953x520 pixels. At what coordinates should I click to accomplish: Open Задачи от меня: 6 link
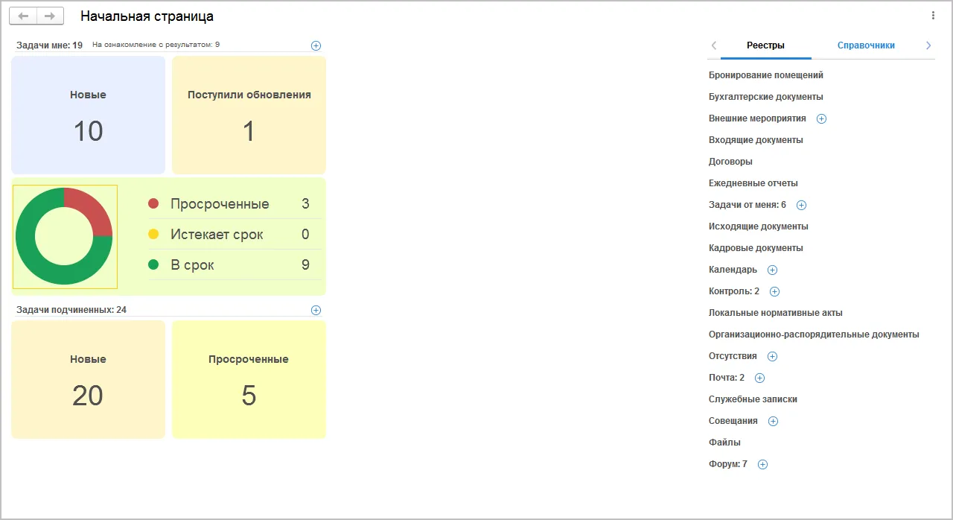(x=748, y=205)
